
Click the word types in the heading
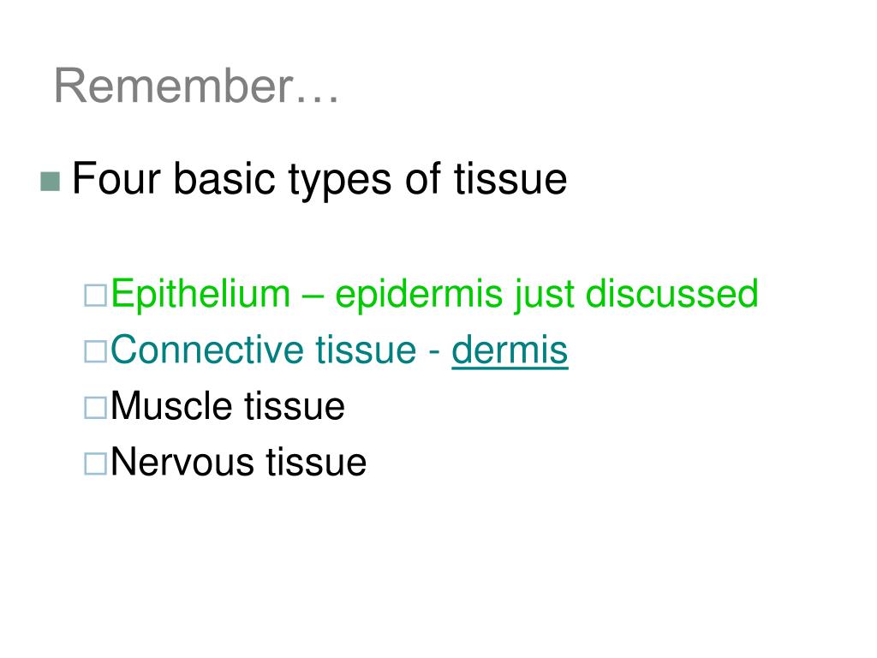coord(339,182)
